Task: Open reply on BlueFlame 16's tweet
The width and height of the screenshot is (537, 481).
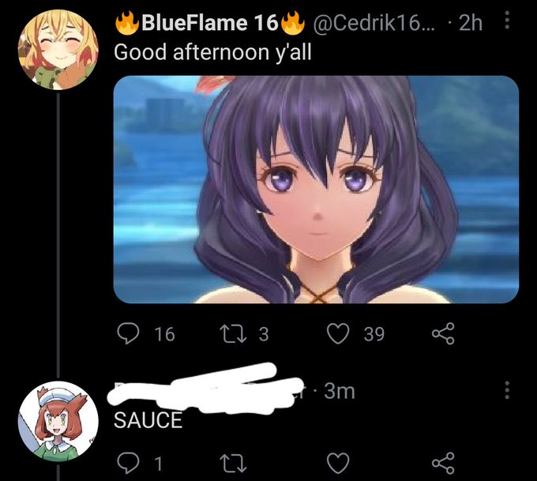Action: pos(128,333)
